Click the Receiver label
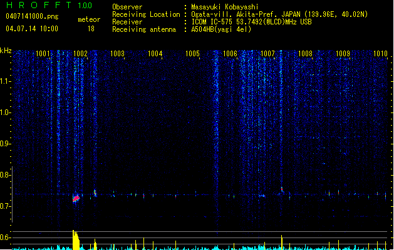This screenshot has width=394, height=250. point(127,22)
